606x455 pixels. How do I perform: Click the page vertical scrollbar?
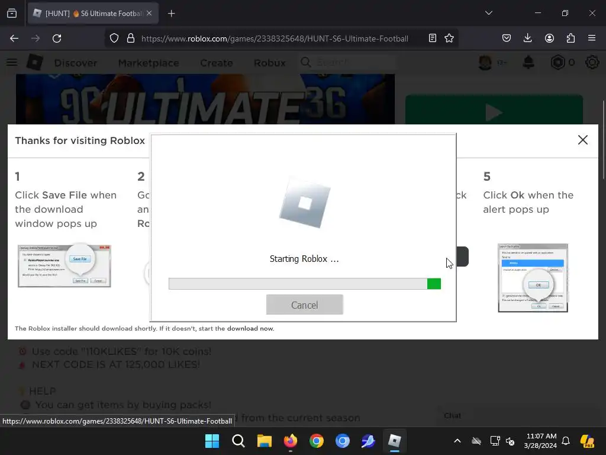(604, 139)
